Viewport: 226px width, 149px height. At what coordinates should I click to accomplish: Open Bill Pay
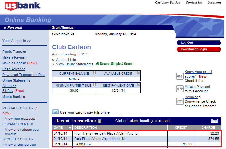(8, 91)
